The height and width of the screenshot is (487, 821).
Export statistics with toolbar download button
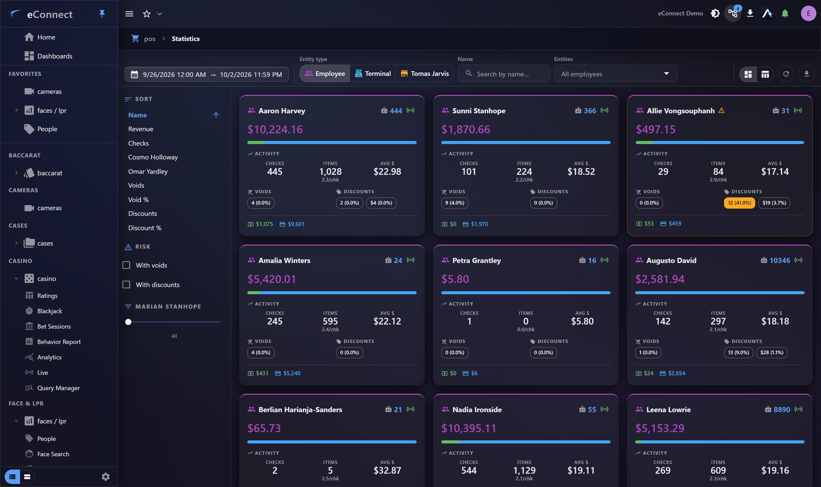click(x=807, y=74)
